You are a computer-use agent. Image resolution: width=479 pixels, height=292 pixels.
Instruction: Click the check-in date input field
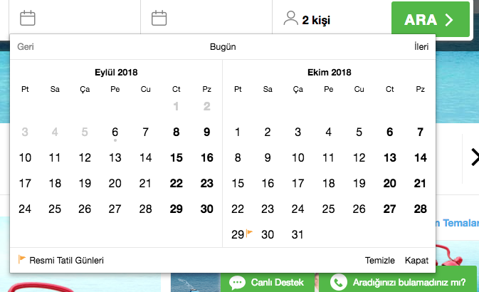click(75, 18)
